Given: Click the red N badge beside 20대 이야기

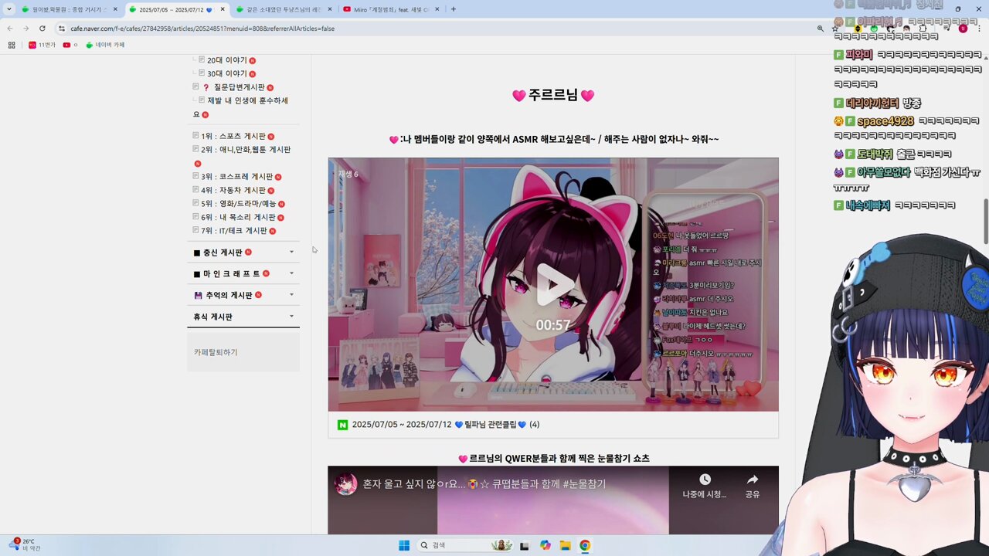Looking at the screenshot, I should click(x=253, y=60).
